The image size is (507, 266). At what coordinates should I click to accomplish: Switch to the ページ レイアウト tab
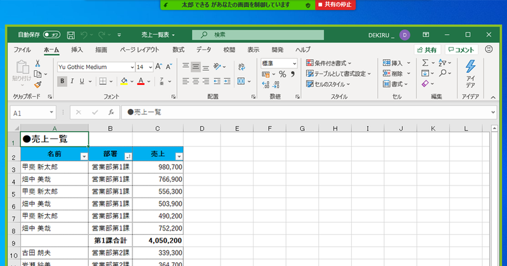tap(139, 50)
